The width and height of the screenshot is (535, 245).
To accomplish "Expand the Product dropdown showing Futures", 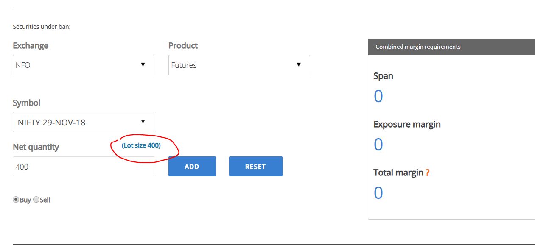I will 239,65.
